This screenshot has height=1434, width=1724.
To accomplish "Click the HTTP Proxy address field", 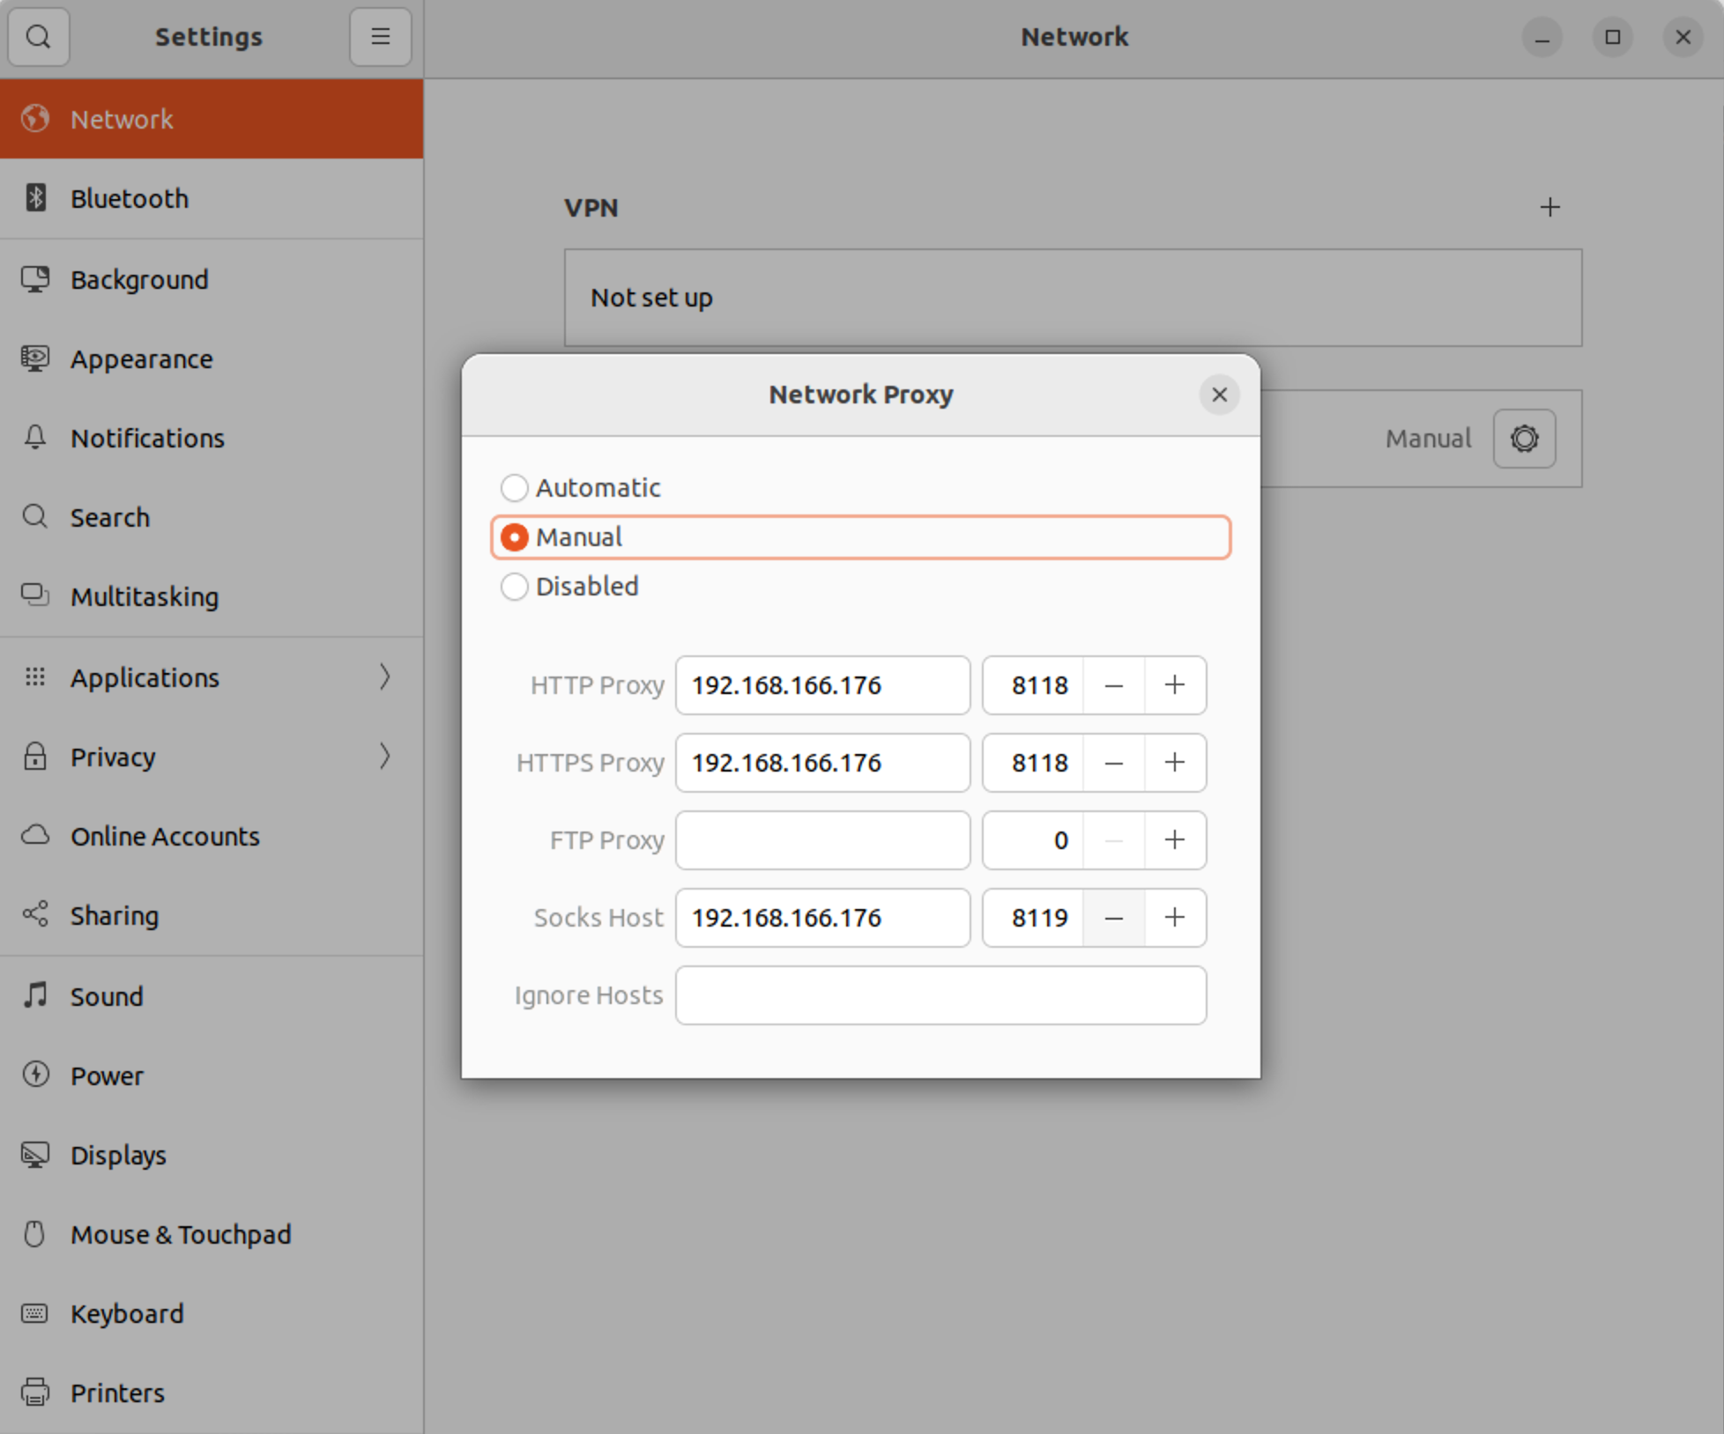I will pos(822,685).
